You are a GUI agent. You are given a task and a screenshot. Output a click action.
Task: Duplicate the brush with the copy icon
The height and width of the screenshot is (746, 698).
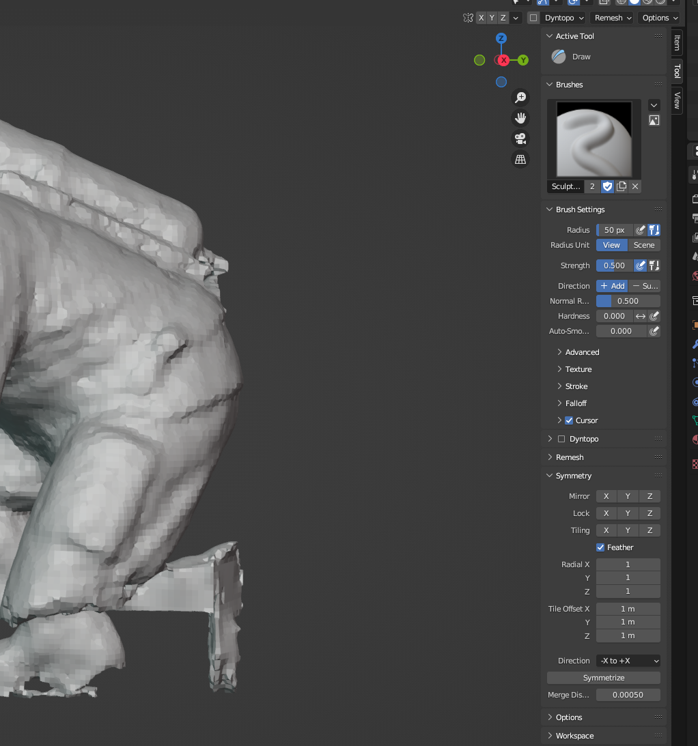622,186
